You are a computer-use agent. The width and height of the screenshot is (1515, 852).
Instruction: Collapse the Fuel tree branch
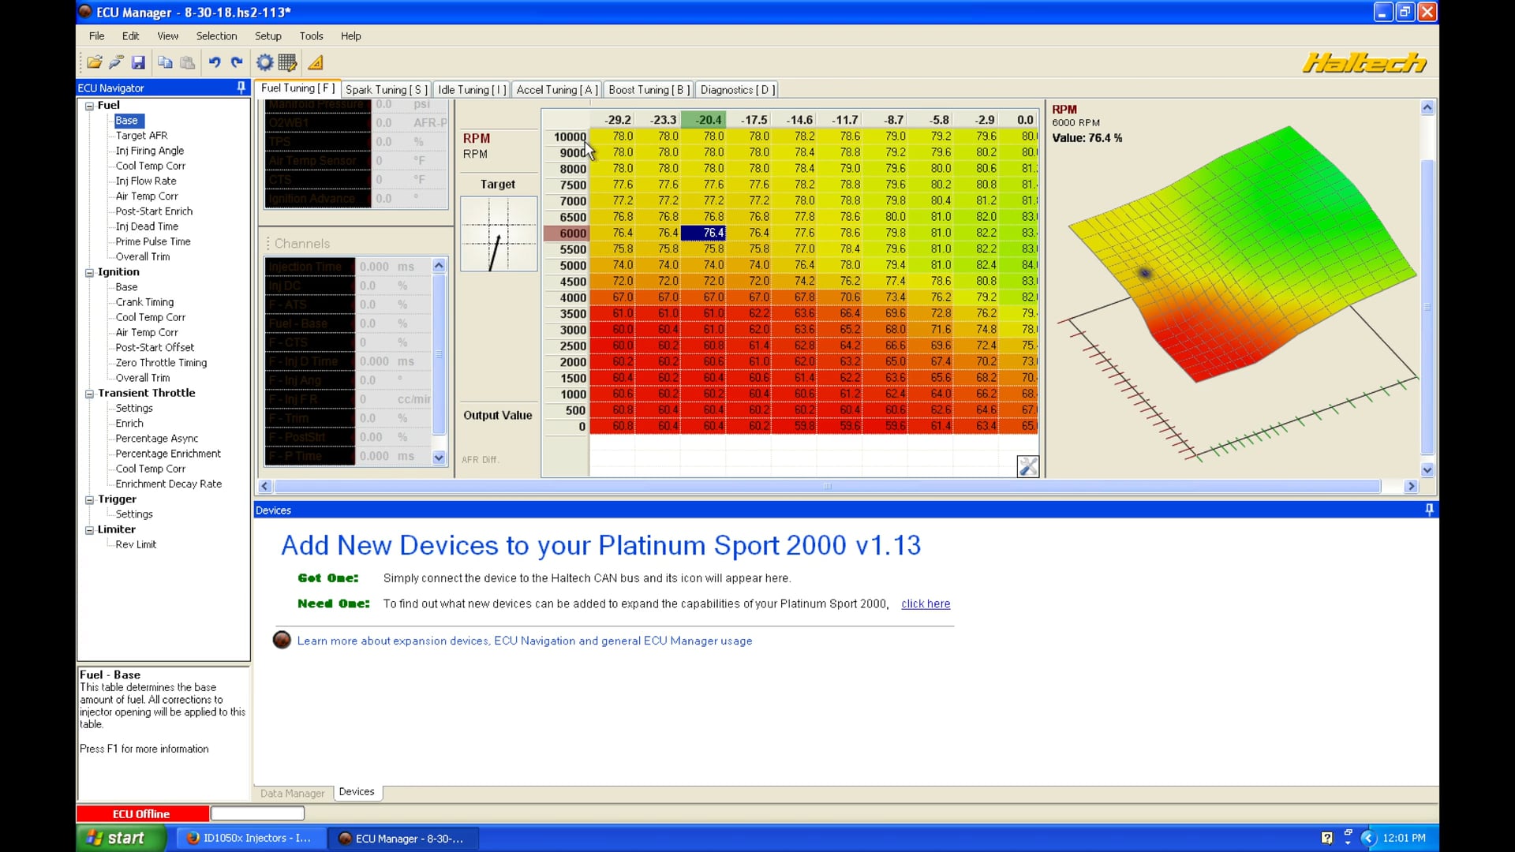[x=89, y=104]
